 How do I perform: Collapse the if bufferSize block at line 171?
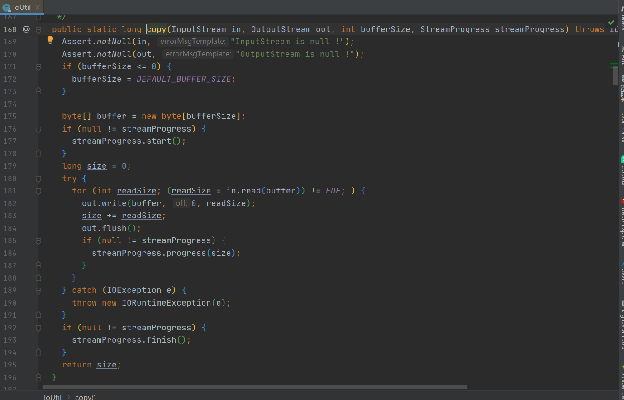tap(38, 66)
